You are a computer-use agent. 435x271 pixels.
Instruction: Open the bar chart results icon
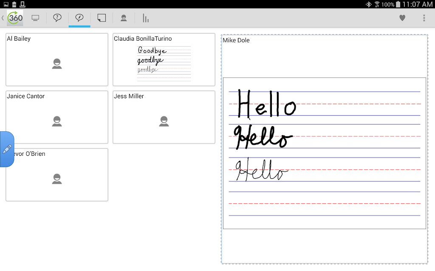146,18
